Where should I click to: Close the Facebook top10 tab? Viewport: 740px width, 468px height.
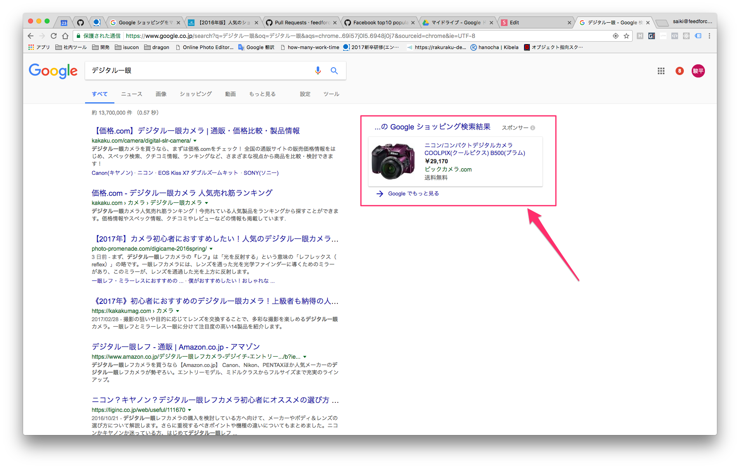(413, 23)
